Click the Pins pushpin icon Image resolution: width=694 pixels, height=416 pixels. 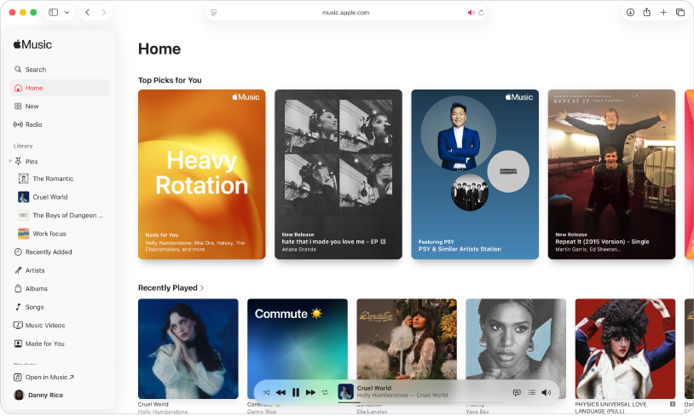[18, 161]
